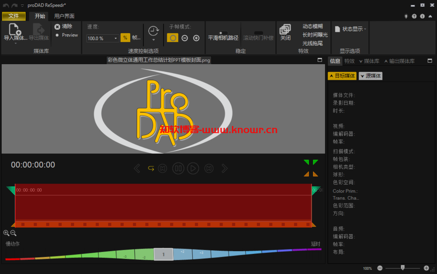Click the next frame chevron button
The width and height of the screenshot is (437, 274).
pyautogui.click(x=224, y=168)
